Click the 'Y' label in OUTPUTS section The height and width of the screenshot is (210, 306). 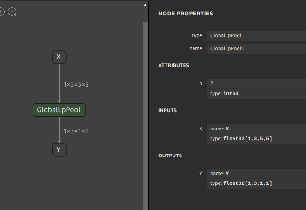[x=200, y=174]
